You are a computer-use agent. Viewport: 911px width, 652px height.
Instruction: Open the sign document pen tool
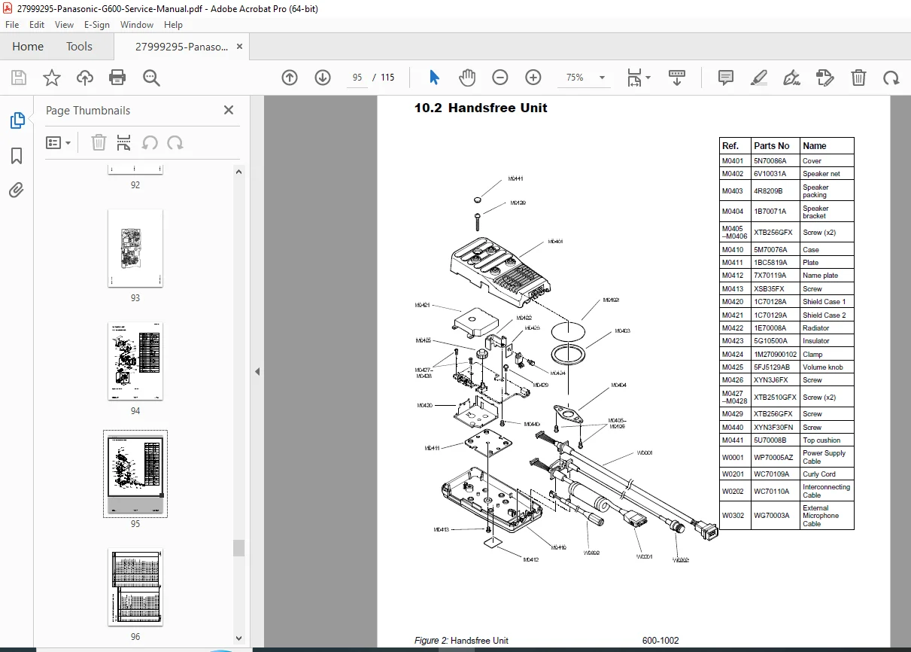point(791,78)
